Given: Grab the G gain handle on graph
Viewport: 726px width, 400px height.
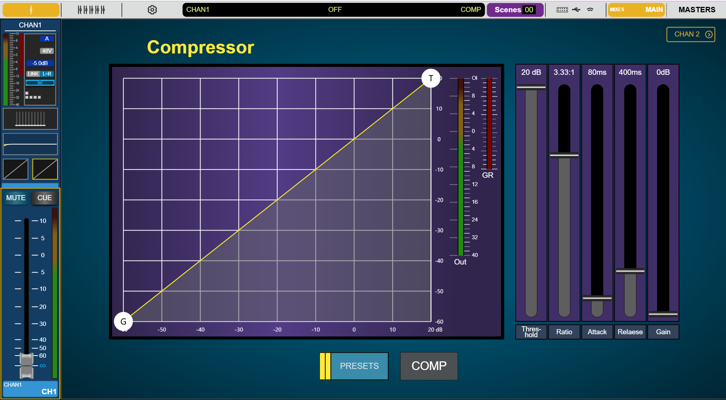Looking at the screenshot, I should click(124, 322).
